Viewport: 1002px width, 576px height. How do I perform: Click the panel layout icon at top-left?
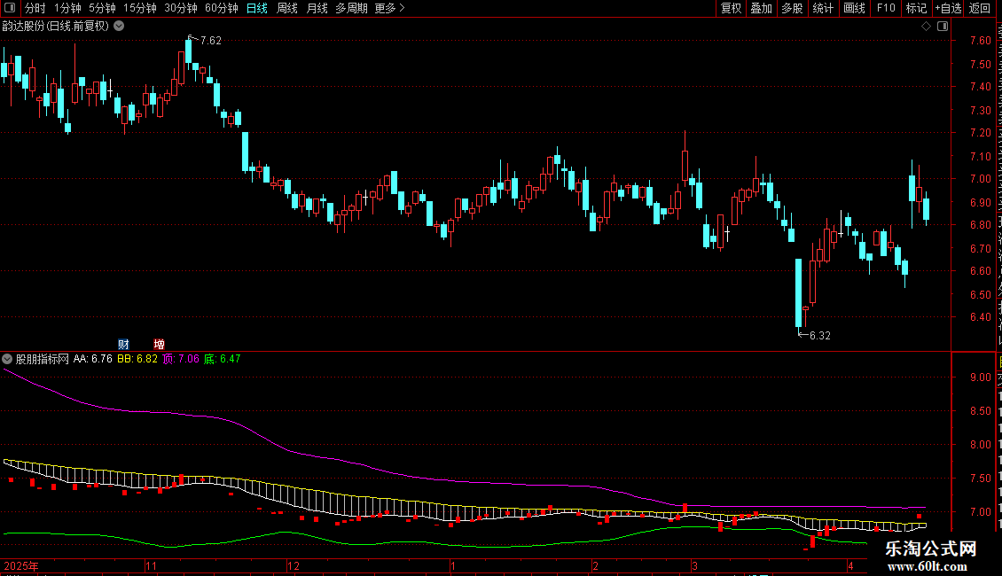pos(10,8)
